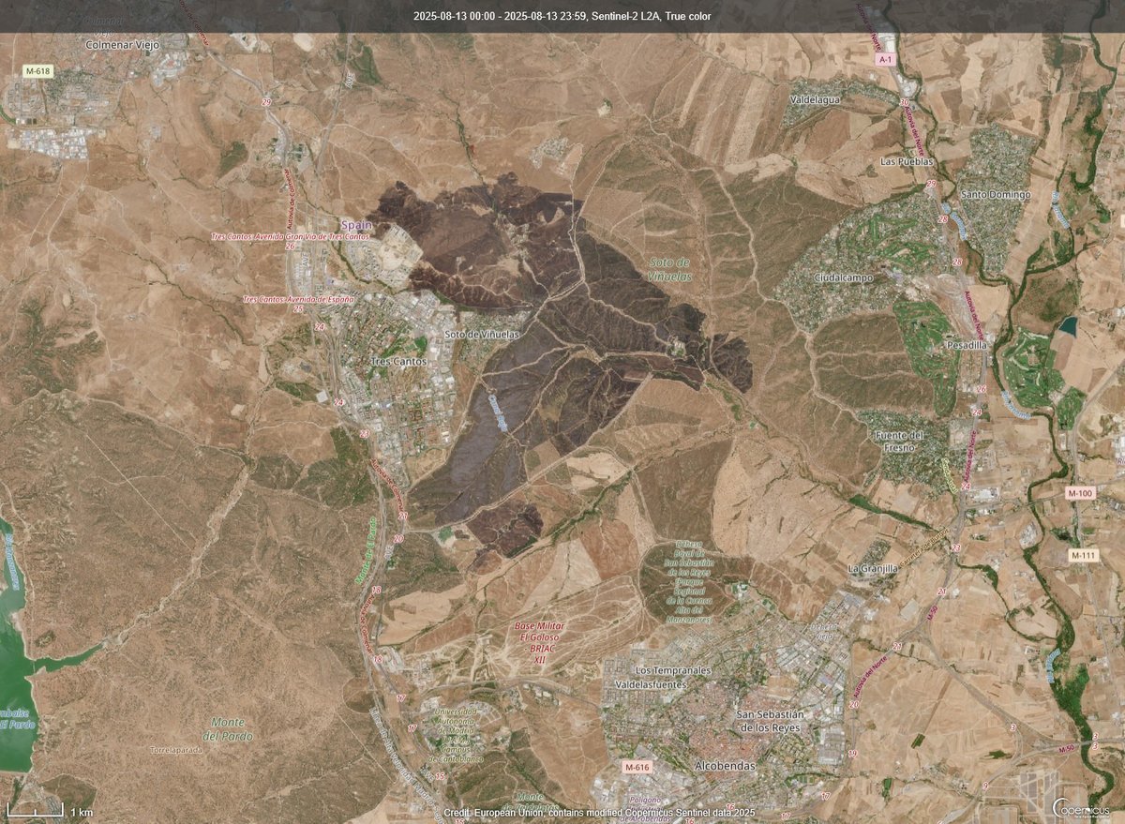
Task: Select the Fuente del Fresno label
Action: tap(898, 442)
